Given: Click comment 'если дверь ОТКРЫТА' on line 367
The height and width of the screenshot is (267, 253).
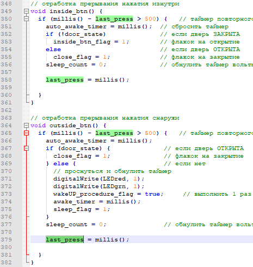Looking at the screenshot, I should coord(204,148).
